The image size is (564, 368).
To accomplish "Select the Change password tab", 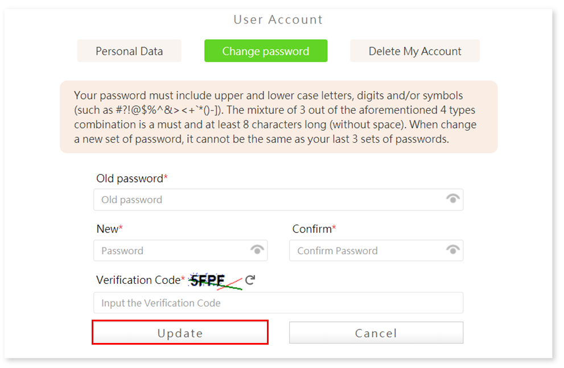I will click(266, 51).
